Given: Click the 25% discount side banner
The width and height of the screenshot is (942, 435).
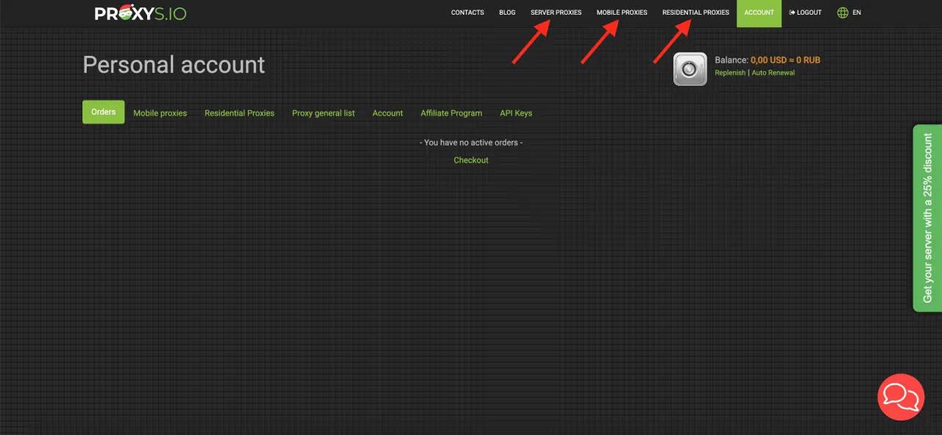Looking at the screenshot, I should [927, 217].
